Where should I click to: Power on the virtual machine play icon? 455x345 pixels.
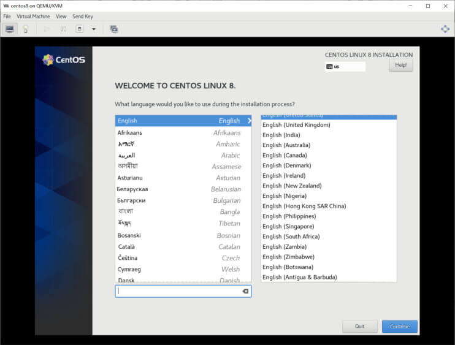point(47,29)
